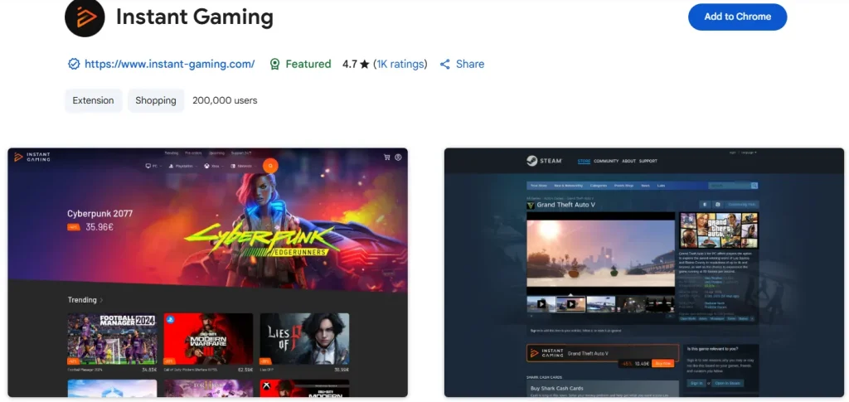Open Nintendo dropdown in Instant Gaming preview
Screen dimensions: 849x402
pyautogui.click(x=243, y=166)
